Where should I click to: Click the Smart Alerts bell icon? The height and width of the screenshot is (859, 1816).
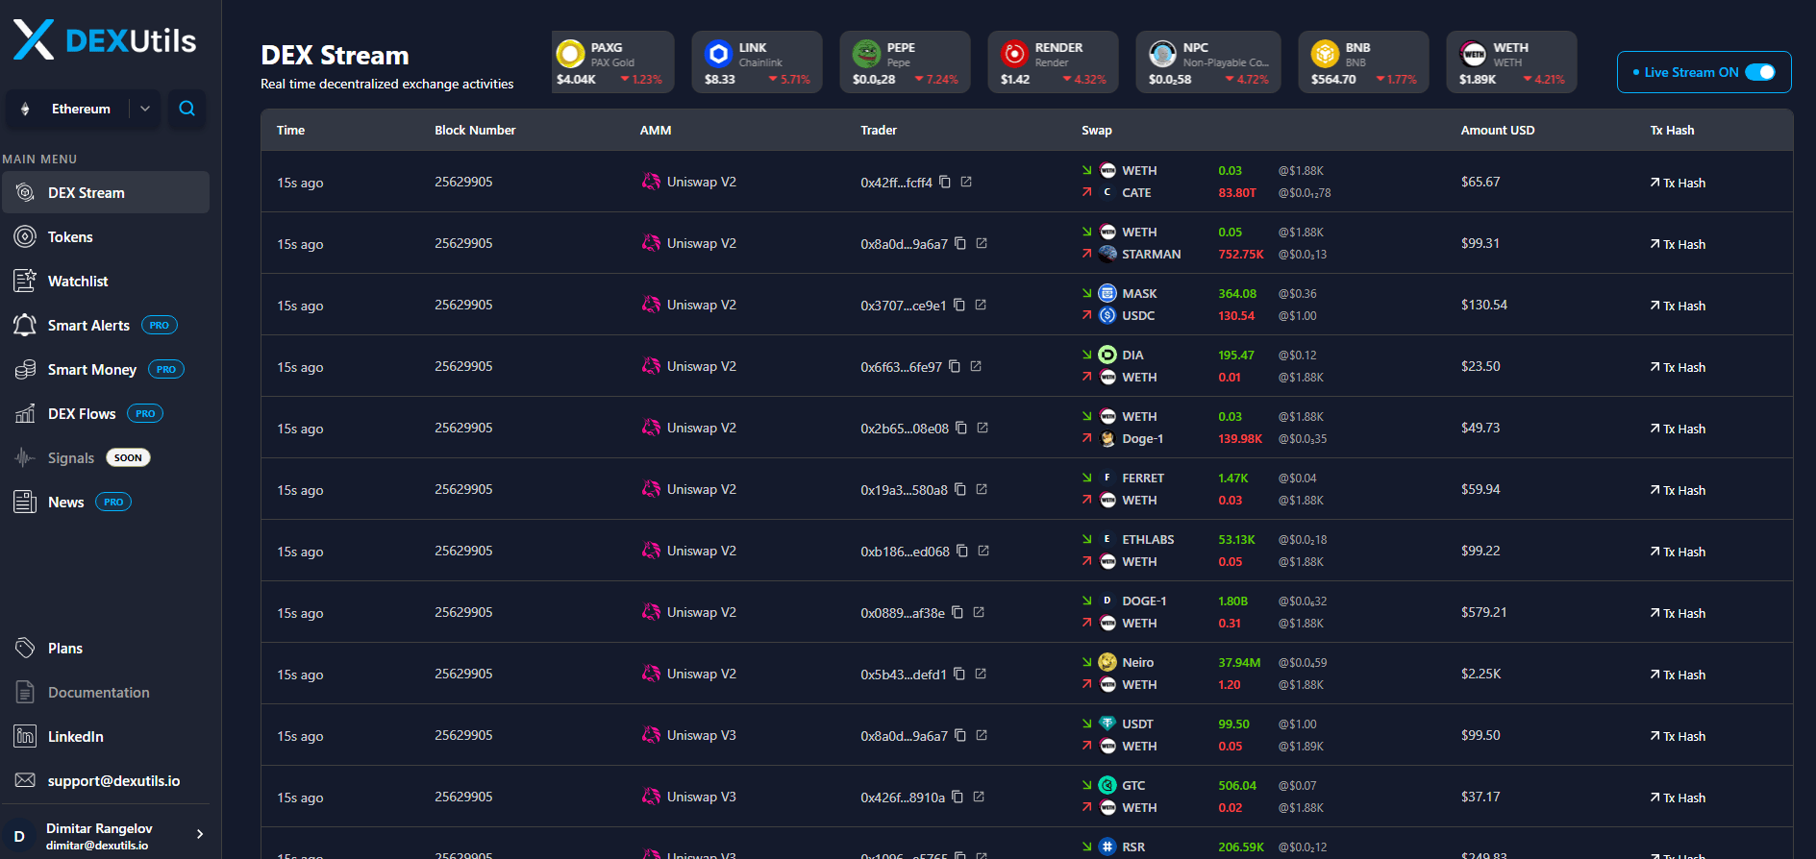(25, 325)
